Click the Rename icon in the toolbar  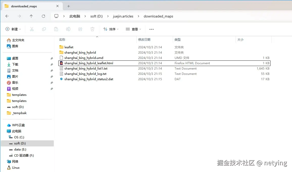coord(68,29)
